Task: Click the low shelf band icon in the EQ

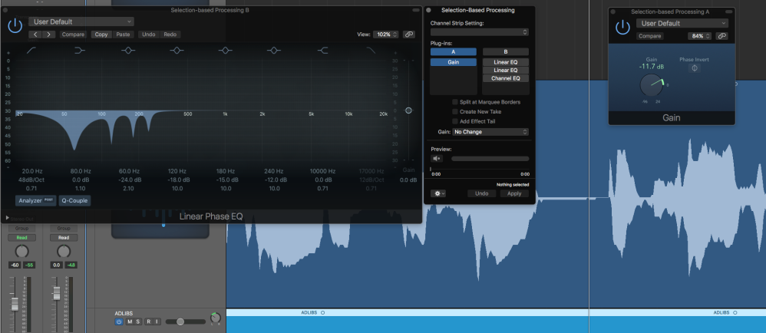Action: [80, 50]
